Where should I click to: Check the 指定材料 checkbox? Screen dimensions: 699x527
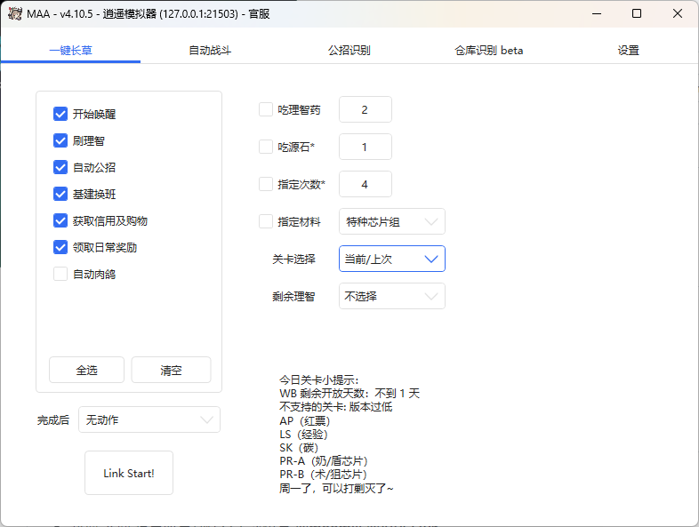(x=266, y=221)
